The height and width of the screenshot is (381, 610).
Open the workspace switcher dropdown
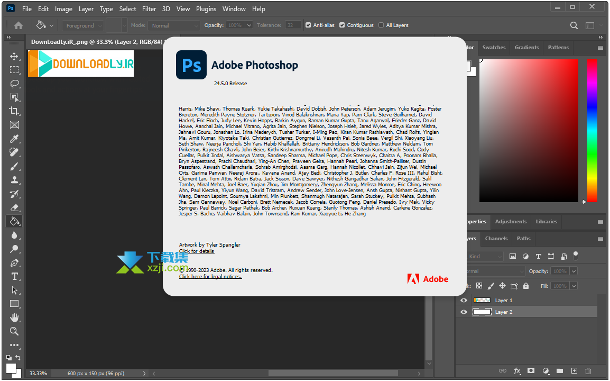[590, 25]
